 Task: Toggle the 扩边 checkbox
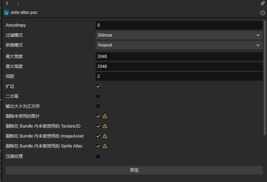[98, 86]
